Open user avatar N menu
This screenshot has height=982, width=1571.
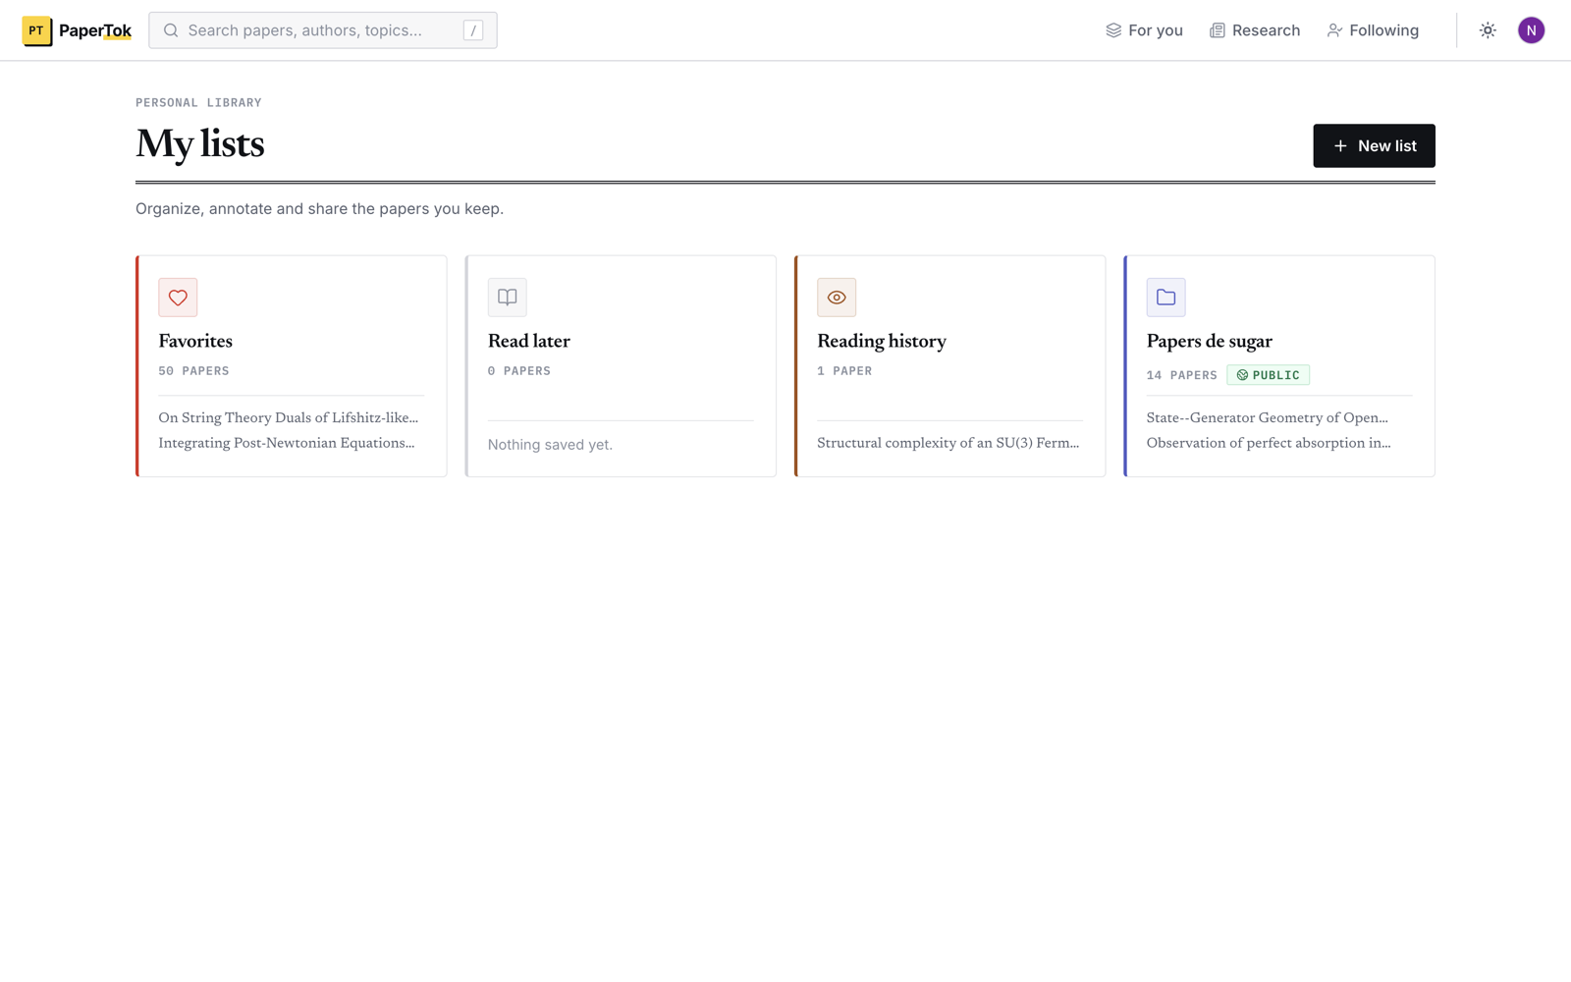(x=1531, y=30)
